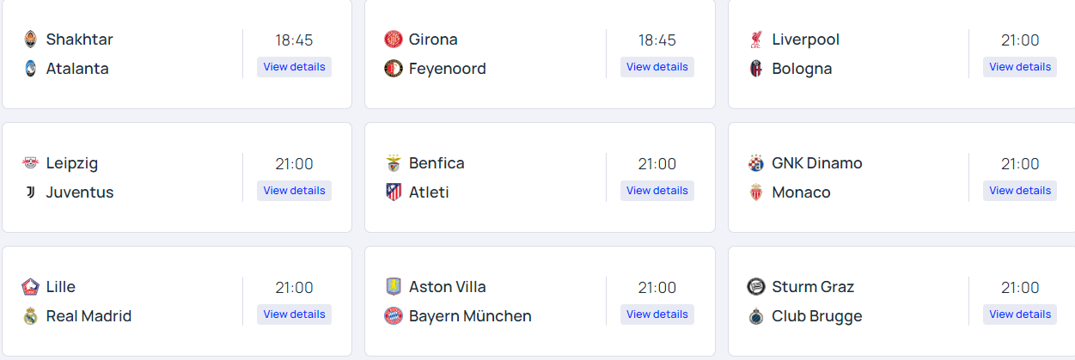The width and height of the screenshot is (1075, 360).
Task: Click the Real Madrid crest icon
Action: pos(31,316)
